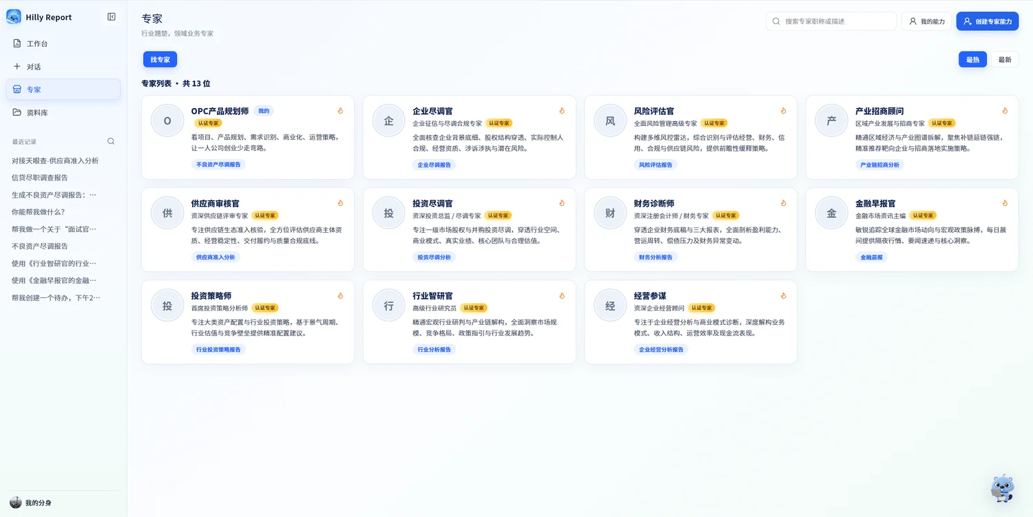Open the 行业分析报告 tag

(x=434, y=350)
